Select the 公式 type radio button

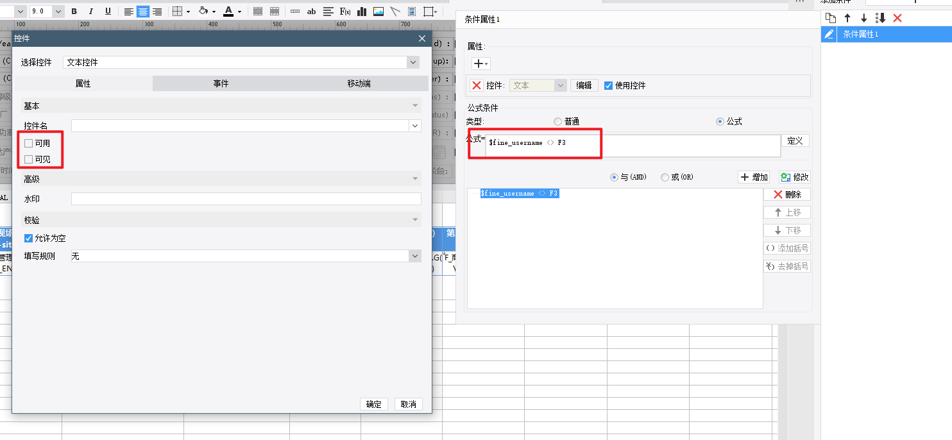coord(720,121)
